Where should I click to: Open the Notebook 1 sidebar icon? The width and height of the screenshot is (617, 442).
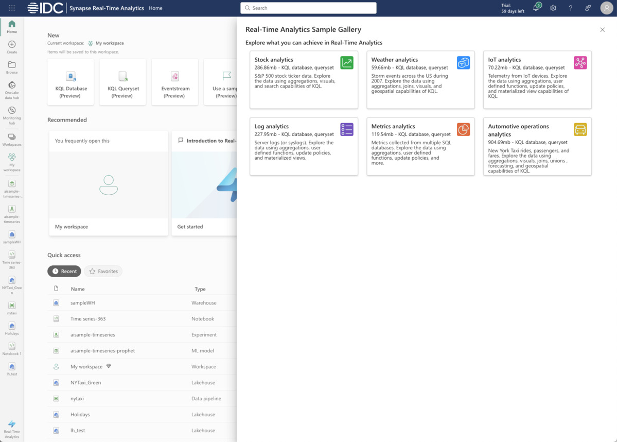11,345
